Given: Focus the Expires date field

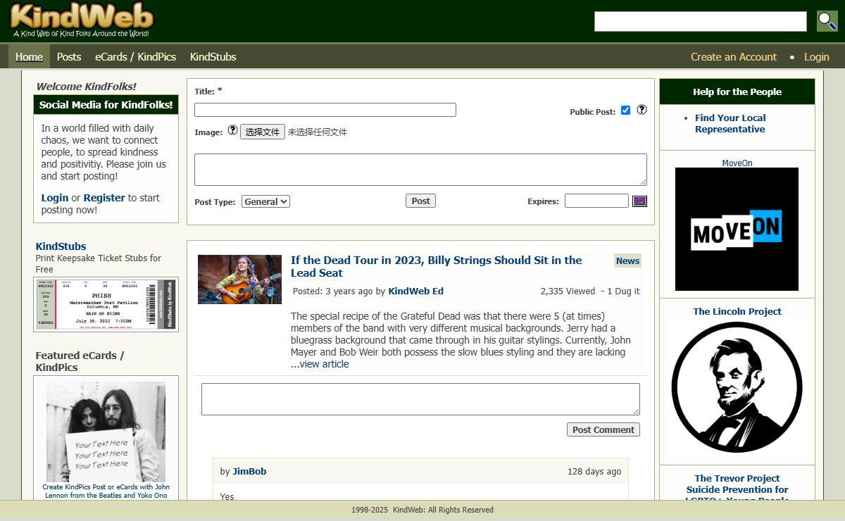Looking at the screenshot, I should [596, 201].
